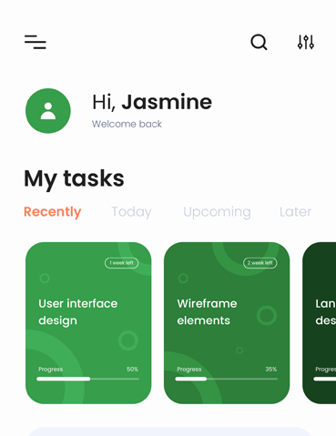Switch to the Today tab
Image resolution: width=336 pixels, height=436 pixels.
131,212
